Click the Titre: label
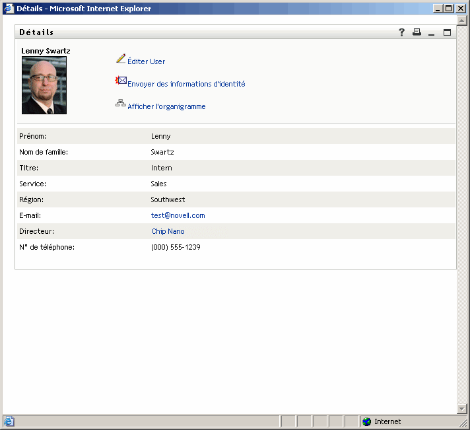This screenshot has height=430, width=470. [x=29, y=168]
